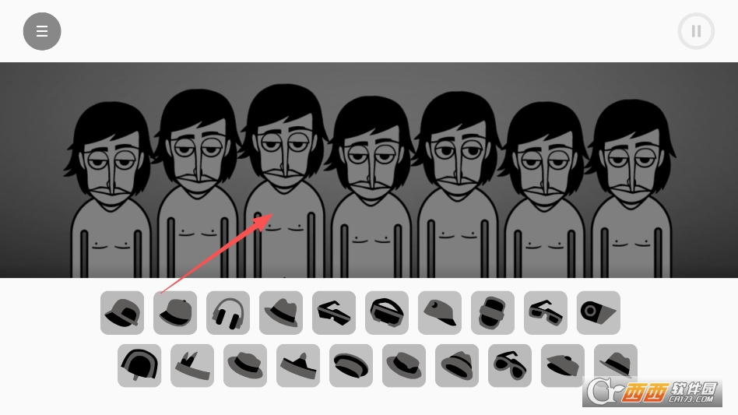Choose the hooded helmet icon
This screenshot has height=415, width=738.
[x=139, y=366]
